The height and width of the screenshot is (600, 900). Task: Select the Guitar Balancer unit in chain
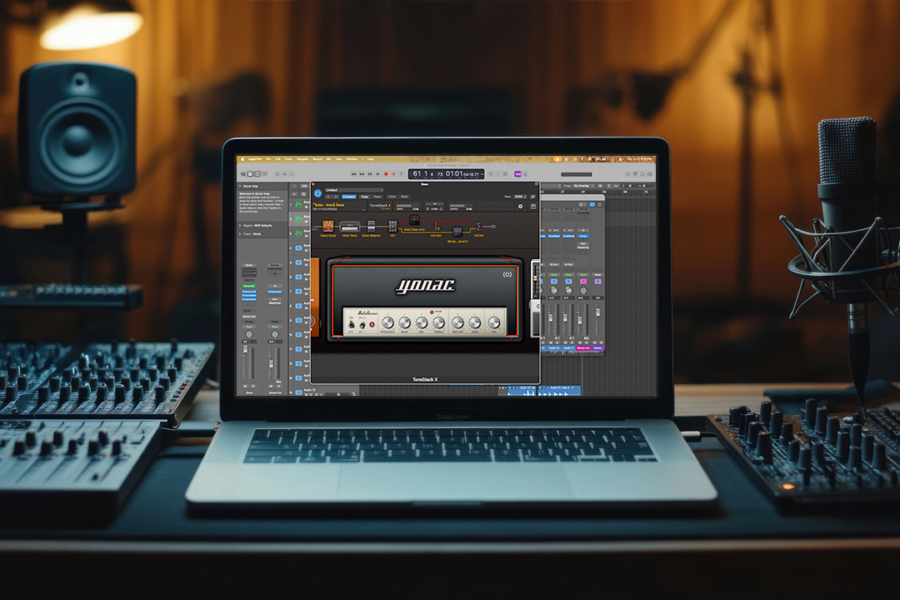tap(372, 226)
